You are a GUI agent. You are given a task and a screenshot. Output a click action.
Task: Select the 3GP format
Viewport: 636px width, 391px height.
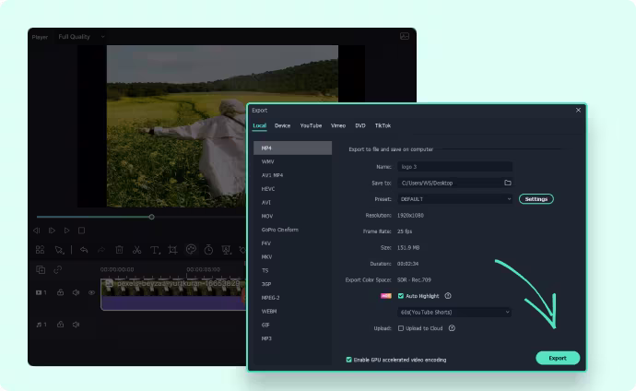pos(292,284)
